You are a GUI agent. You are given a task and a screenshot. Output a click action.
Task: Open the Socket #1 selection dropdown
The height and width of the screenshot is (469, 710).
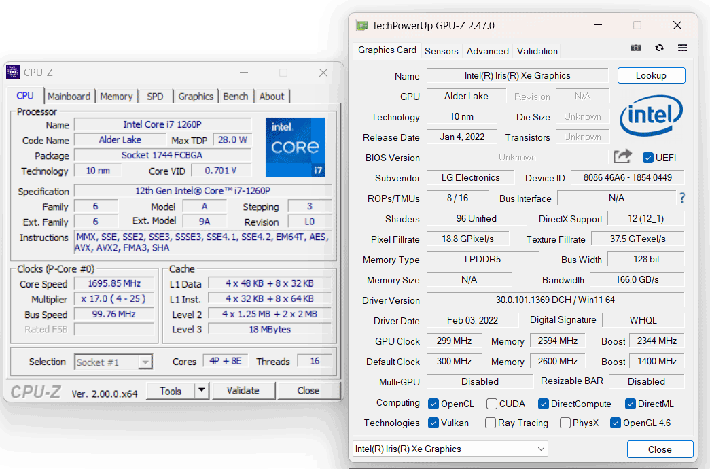point(113,362)
